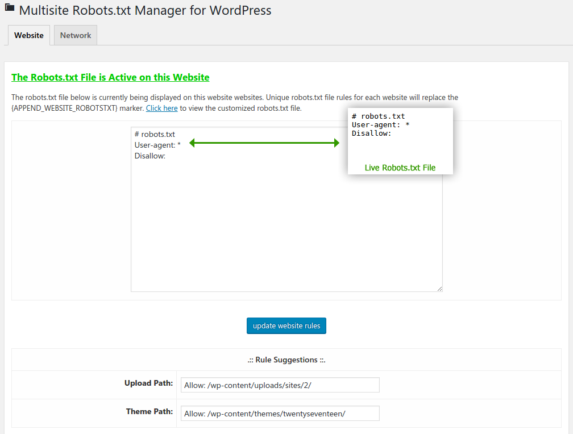Focus the Theme Path input field
This screenshot has height=434, width=573.
280,414
